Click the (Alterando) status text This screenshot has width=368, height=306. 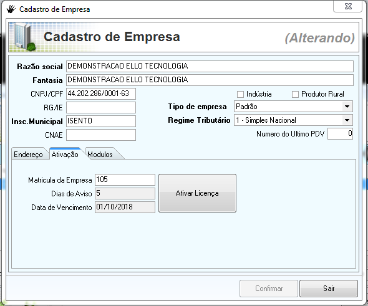319,38
